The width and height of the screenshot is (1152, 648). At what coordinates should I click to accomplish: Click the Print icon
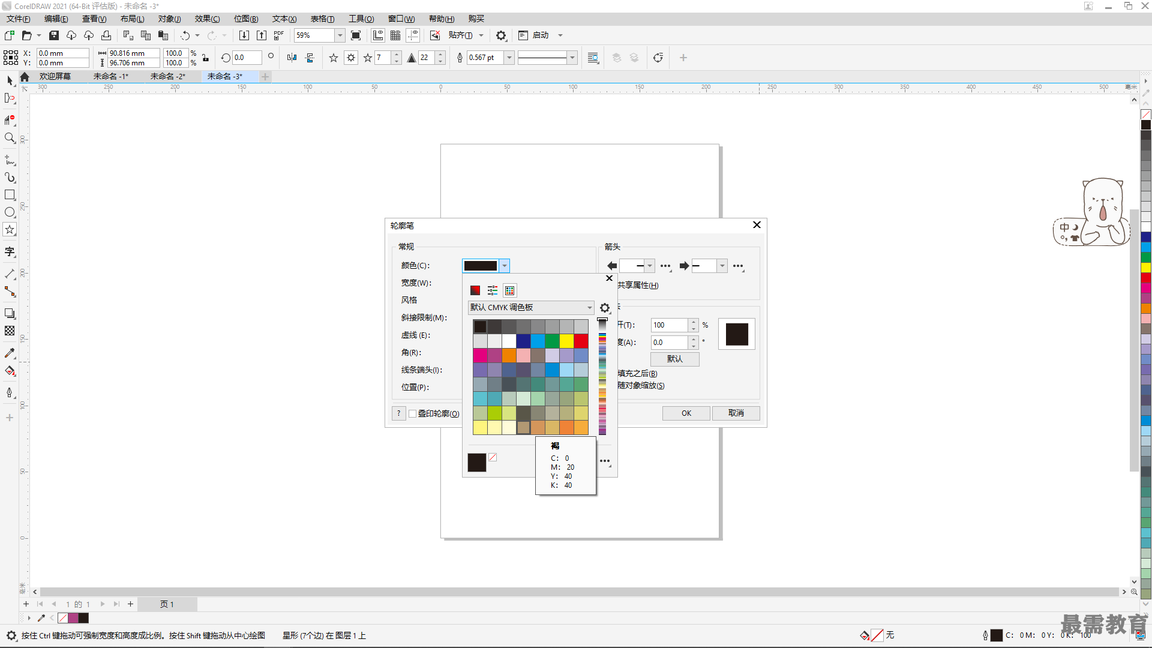[x=106, y=35]
